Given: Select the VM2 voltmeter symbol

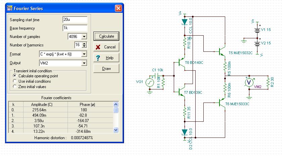Looking at the screenshot, I should [x=249, y=83].
